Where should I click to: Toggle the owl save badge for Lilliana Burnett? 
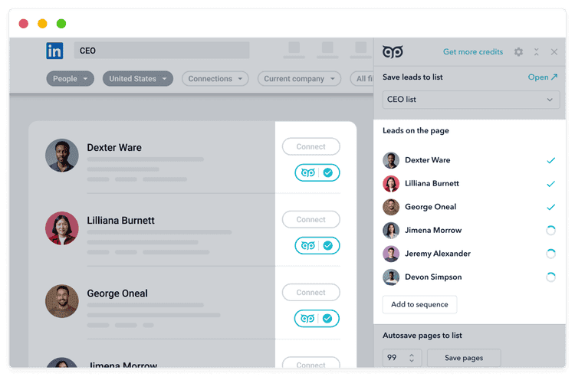tap(317, 245)
